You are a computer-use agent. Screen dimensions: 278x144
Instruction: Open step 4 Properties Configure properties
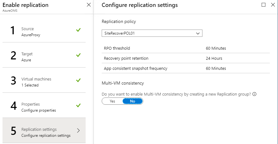tap(44, 105)
